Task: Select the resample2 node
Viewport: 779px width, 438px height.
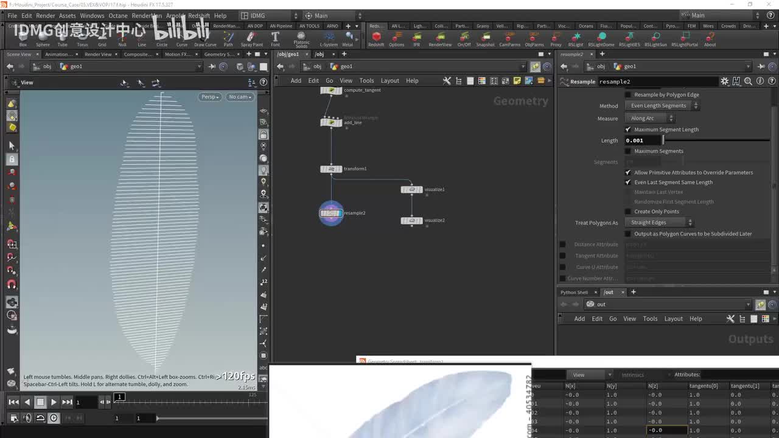Action: (x=331, y=213)
